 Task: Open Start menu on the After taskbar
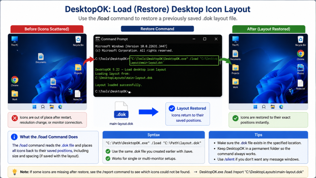[x=255, y=107]
